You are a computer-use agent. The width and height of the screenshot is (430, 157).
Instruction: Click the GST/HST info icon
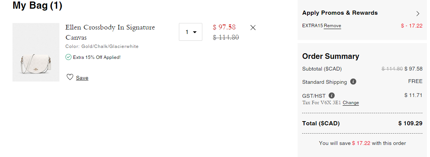332,95
